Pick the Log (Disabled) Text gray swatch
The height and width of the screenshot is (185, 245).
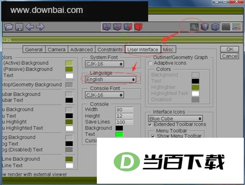point(69,150)
